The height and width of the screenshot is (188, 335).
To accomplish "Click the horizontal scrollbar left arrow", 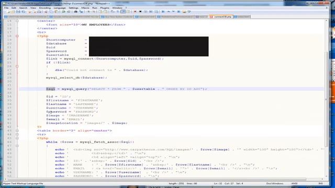I will (x=5, y=179).
